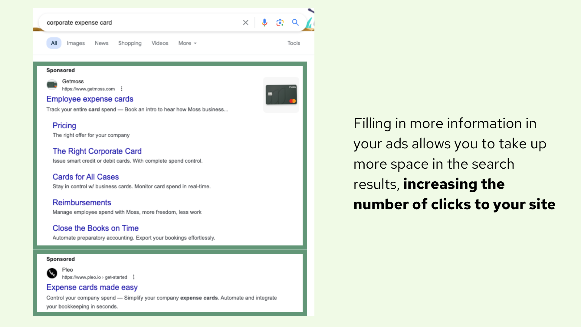The width and height of the screenshot is (581, 327).
Task: Click "The right offer for your company" text
Action: click(x=91, y=135)
